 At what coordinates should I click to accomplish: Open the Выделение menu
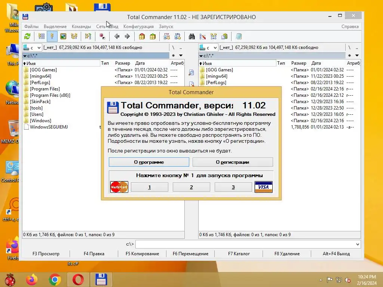tap(55, 27)
